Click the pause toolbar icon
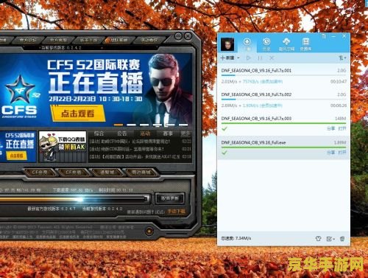The height and width of the screenshot is (278, 368). 260,58
